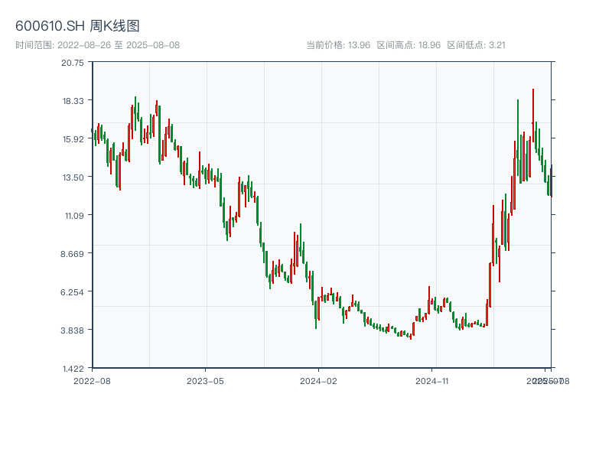Click the 600610.SH weekly K-line chart title
Image resolution: width=612 pixels, height=459 pixels.
pyautogui.click(x=77, y=26)
